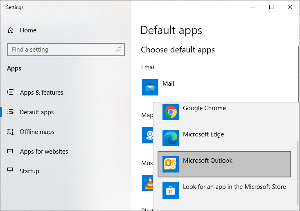
Task: Click the Apps section heading in sidebar
Action: point(14,68)
